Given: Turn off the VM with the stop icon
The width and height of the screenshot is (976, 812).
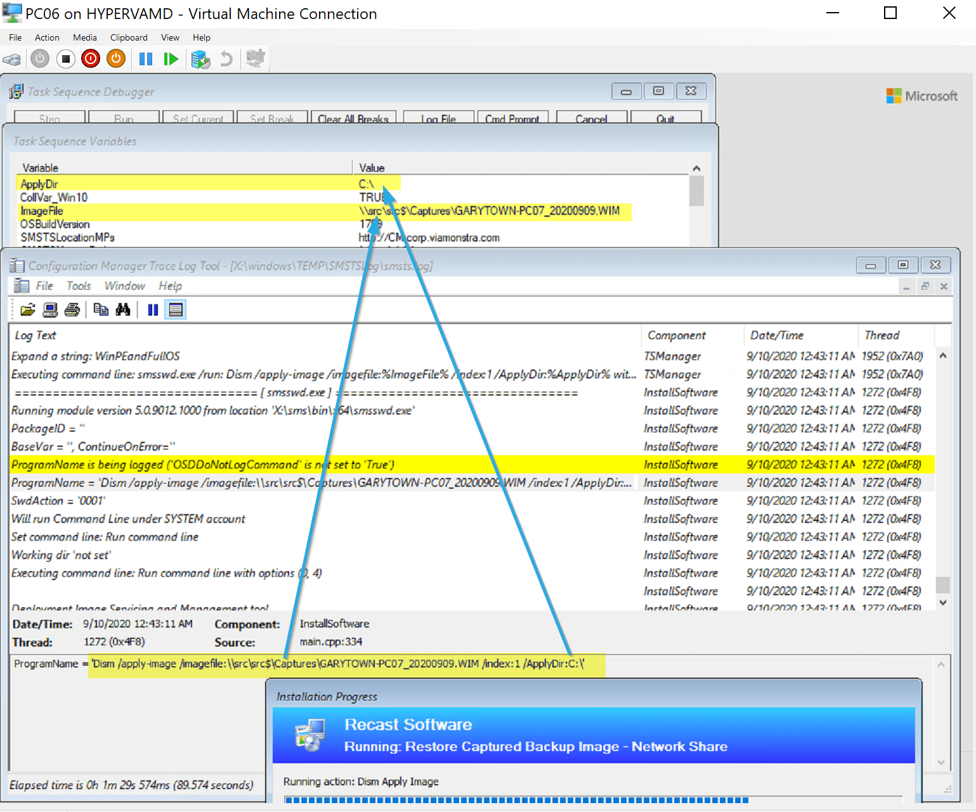Looking at the screenshot, I should tap(66, 58).
